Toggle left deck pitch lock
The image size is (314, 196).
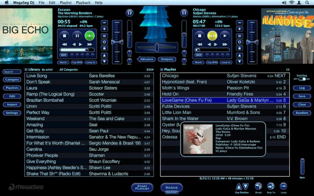click(104, 48)
